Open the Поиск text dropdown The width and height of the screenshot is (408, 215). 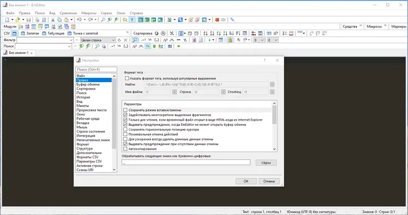click(69, 46)
